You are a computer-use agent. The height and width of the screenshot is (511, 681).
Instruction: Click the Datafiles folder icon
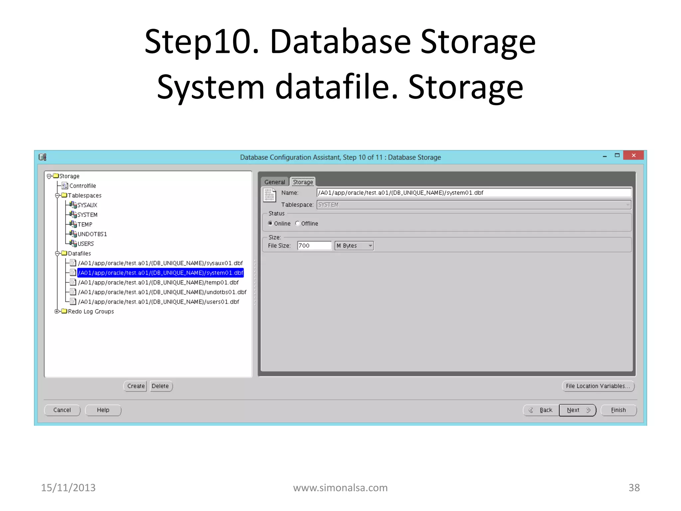pyautogui.click(x=64, y=253)
